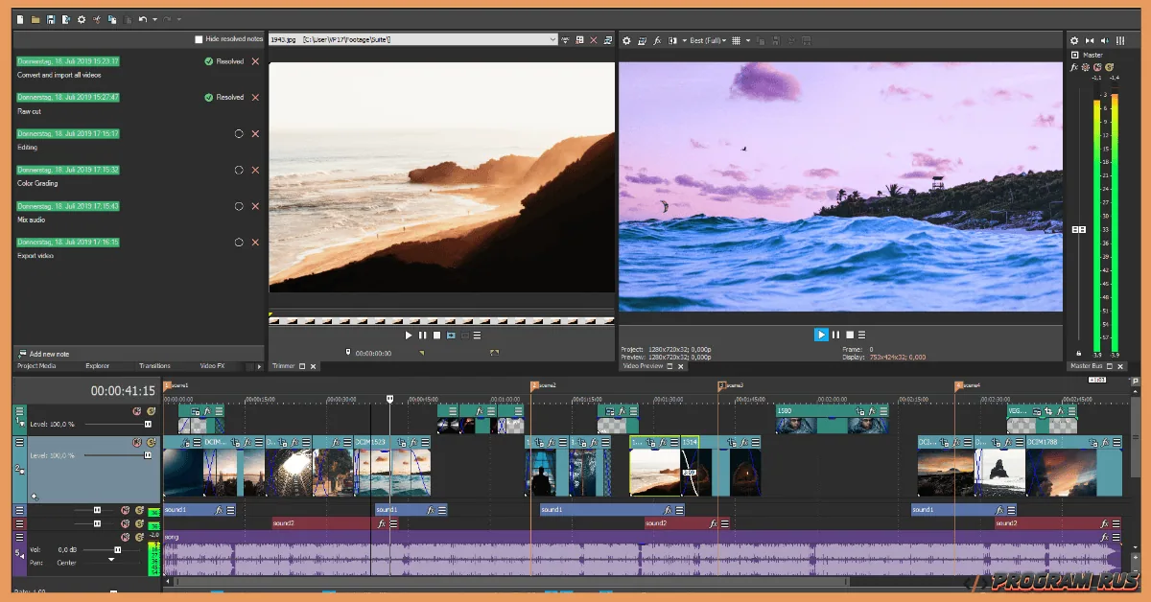Open the 1943.jpg media dropdown in Trimmer
The height and width of the screenshot is (602, 1151).
(552, 39)
